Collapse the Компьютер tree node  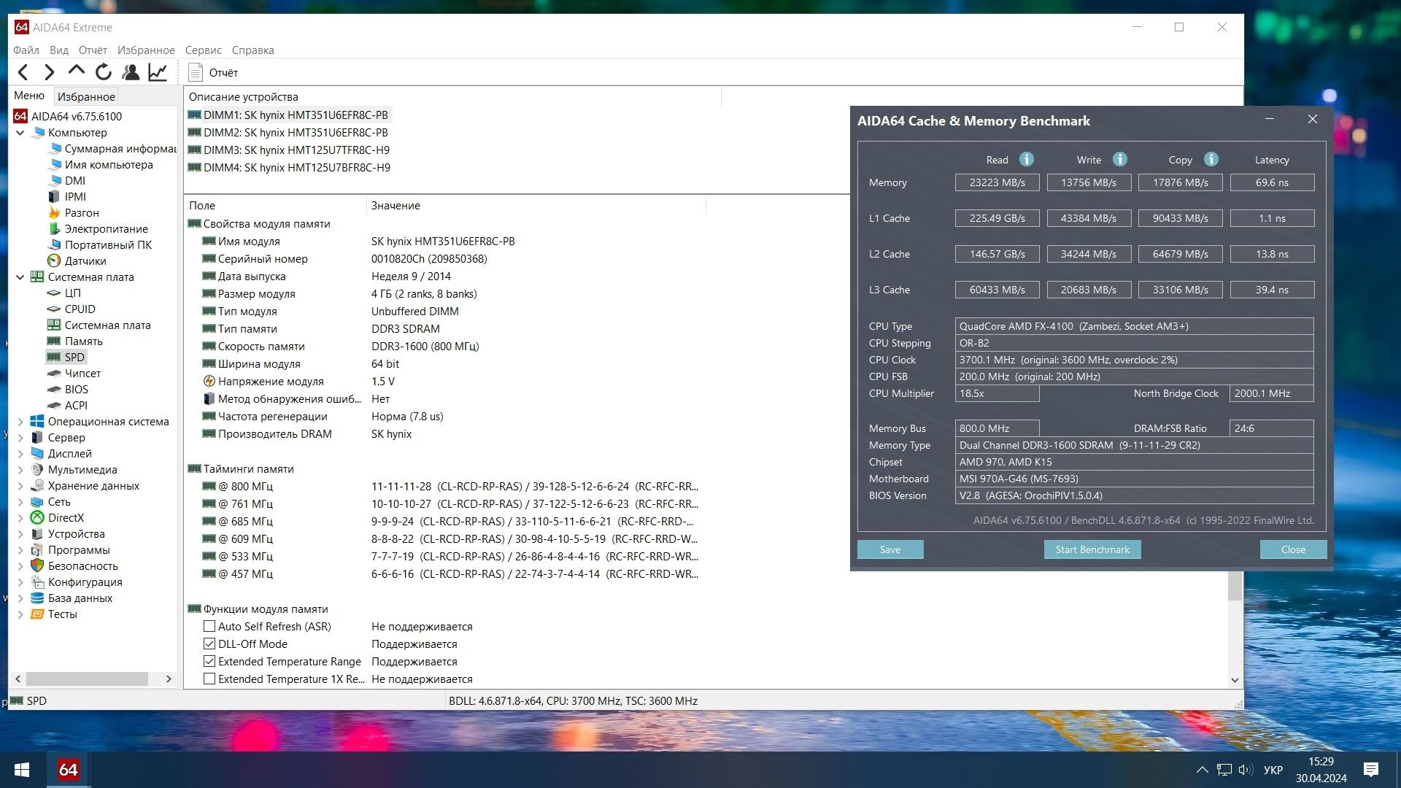(x=20, y=133)
